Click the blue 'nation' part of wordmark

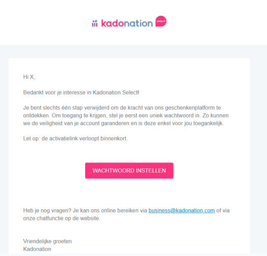click(138, 23)
